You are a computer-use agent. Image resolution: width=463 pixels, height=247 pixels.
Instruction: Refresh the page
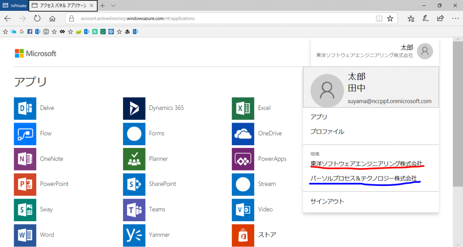pyautogui.click(x=37, y=19)
